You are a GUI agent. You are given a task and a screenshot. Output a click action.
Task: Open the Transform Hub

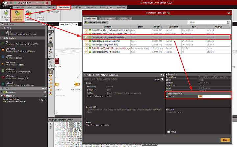tap(6, 15)
